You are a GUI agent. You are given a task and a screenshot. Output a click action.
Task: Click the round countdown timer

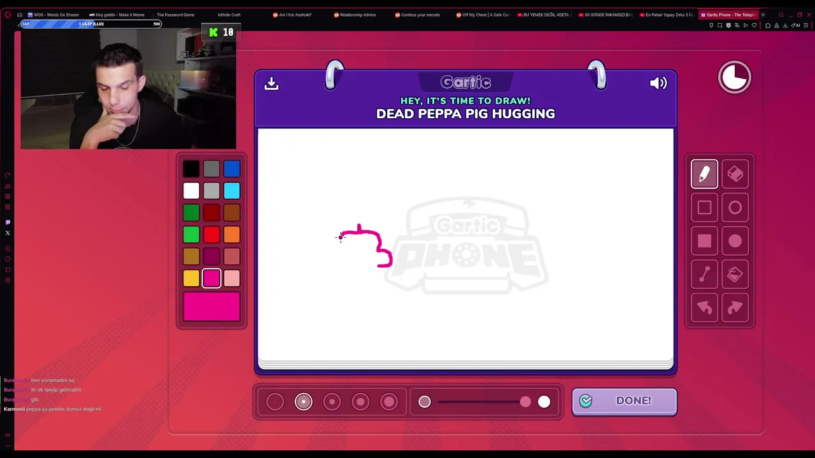coord(735,78)
